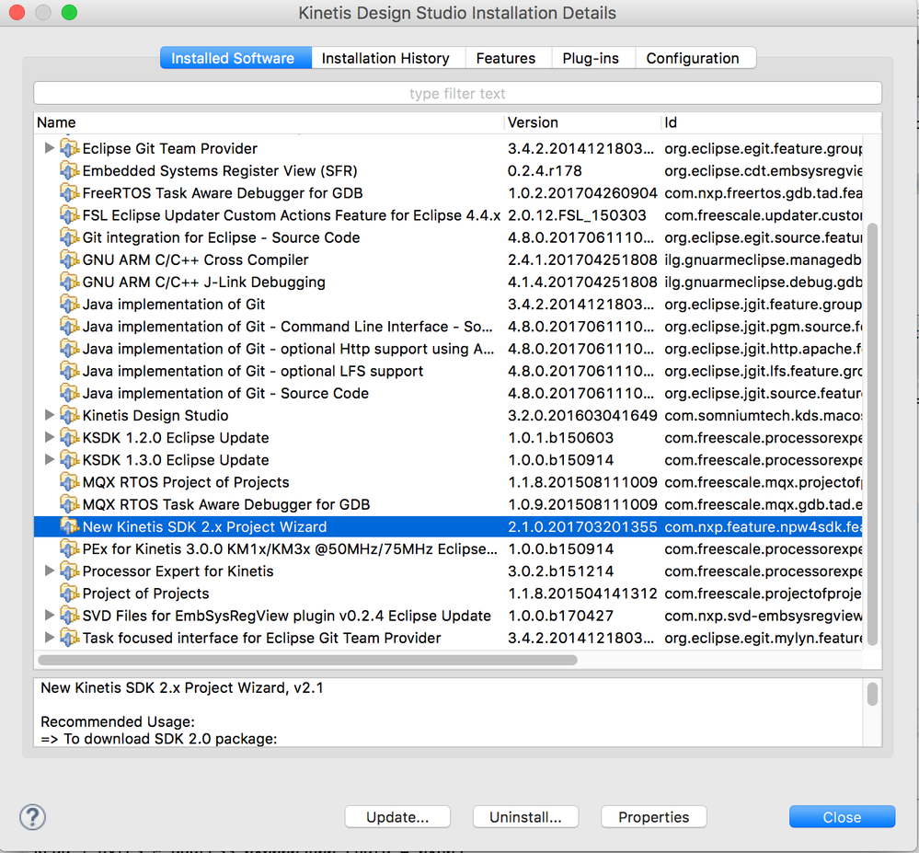This screenshot has height=853, width=919.
Task: Click the PEx for Kinetis 3.0.0 feature icon
Action: coord(69,549)
